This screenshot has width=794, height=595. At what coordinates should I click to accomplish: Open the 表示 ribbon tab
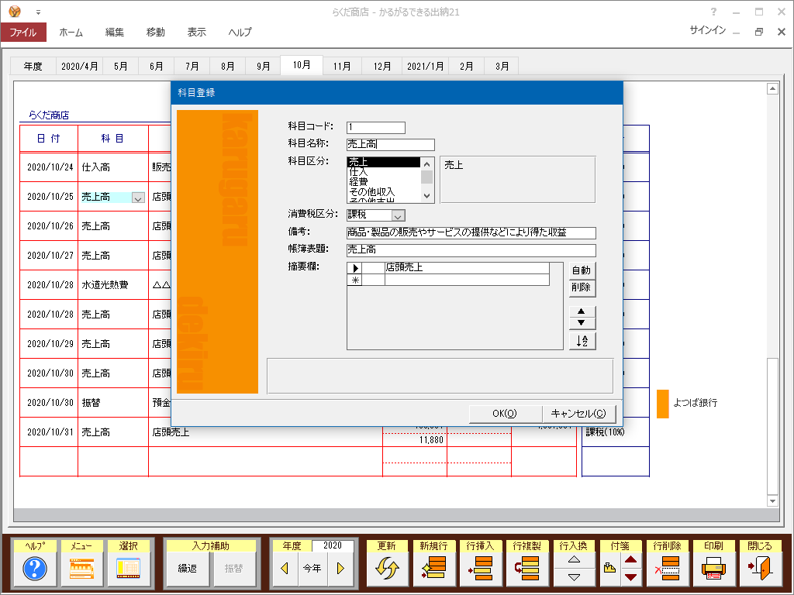tap(196, 32)
